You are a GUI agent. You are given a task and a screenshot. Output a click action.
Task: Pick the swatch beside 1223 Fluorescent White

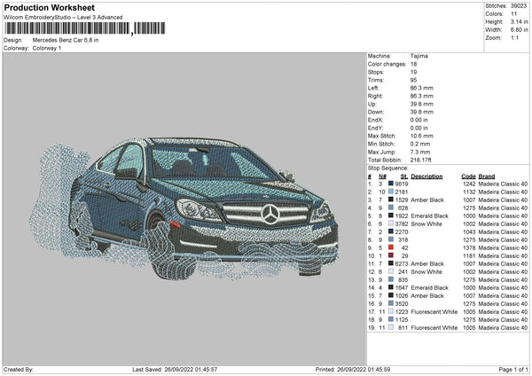[391, 312]
